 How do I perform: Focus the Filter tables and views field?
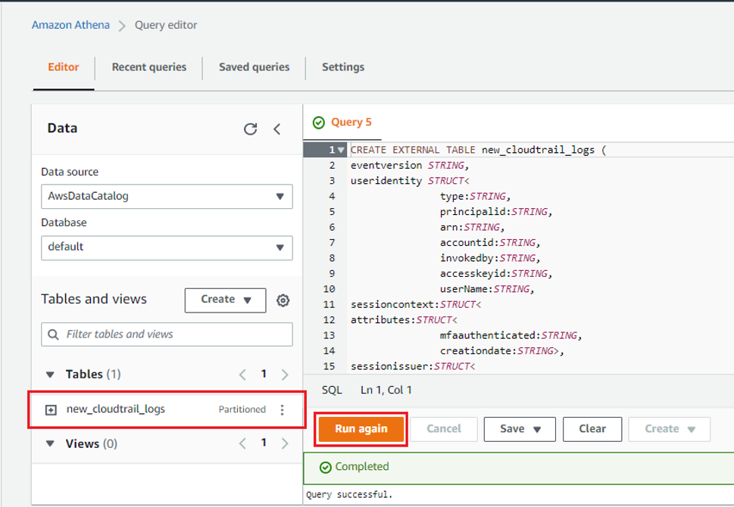(x=167, y=334)
